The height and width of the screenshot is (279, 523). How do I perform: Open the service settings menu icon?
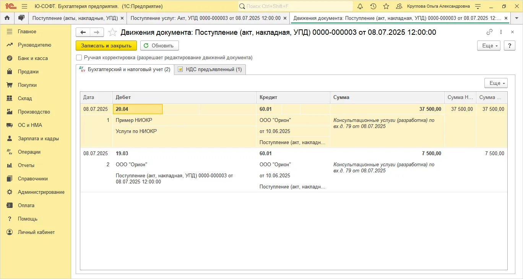(x=478, y=6)
